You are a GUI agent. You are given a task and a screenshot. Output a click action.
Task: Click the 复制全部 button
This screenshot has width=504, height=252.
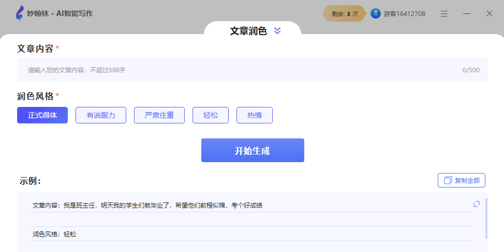[462, 180]
